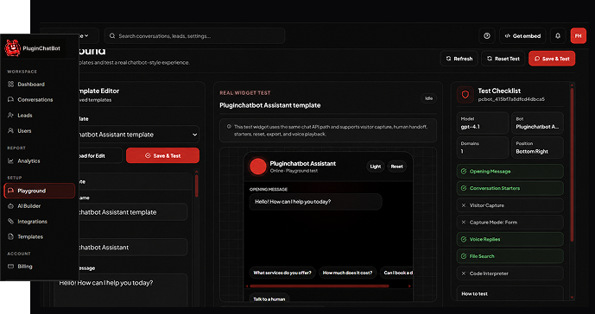This screenshot has height=314, width=595.
Task: Click the Get embed button
Action: pos(522,36)
